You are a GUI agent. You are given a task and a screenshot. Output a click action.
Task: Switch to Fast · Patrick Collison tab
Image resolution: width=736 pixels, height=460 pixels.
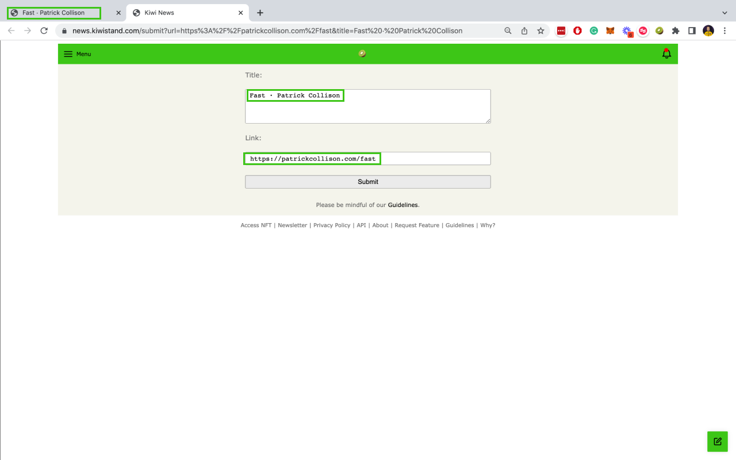(x=53, y=13)
